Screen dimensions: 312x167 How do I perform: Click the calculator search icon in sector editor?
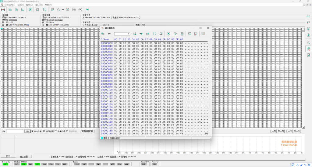click(x=196, y=34)
